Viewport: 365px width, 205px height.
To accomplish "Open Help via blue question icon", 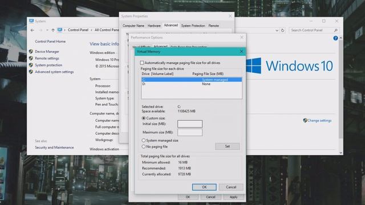I will 335,38.
